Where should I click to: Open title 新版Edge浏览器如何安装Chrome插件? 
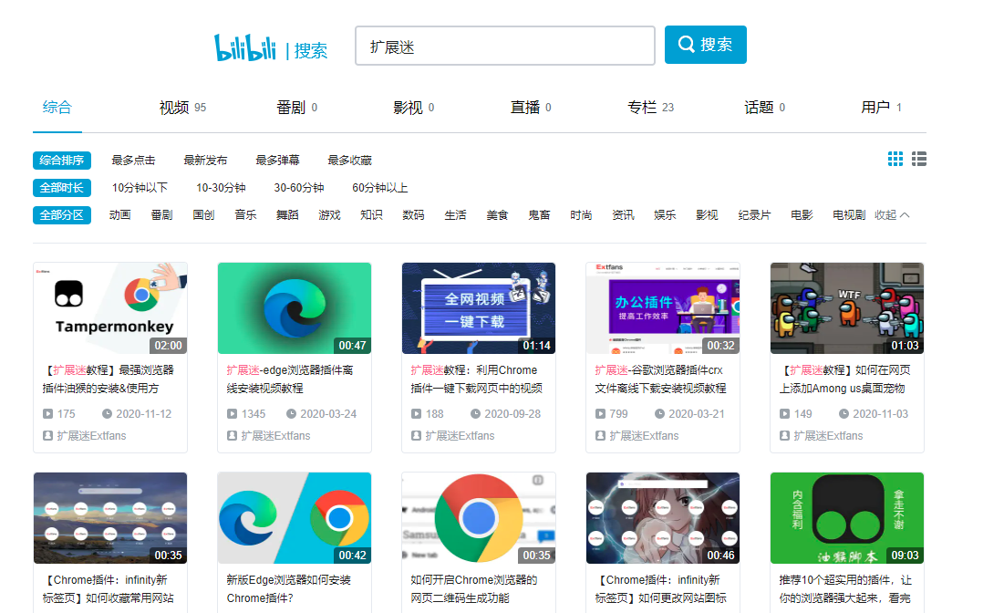coord(289,588)
